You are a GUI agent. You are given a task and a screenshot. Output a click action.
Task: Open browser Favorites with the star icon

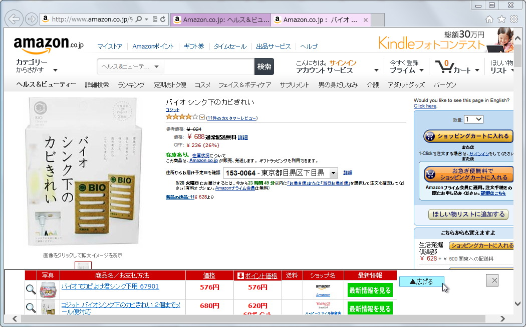[500, 19]
